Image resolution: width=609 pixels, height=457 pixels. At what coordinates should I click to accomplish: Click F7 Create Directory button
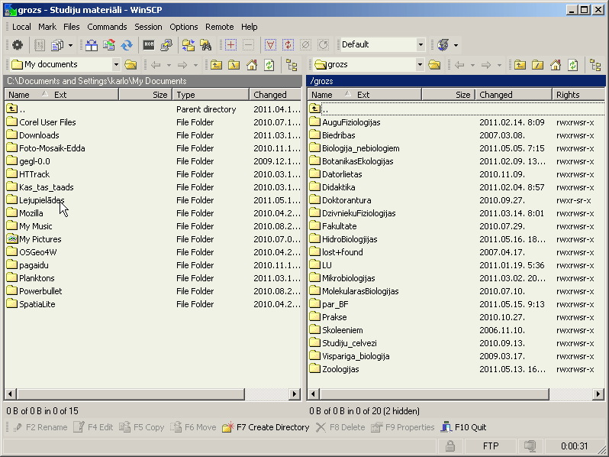click(x=266, y=427)
